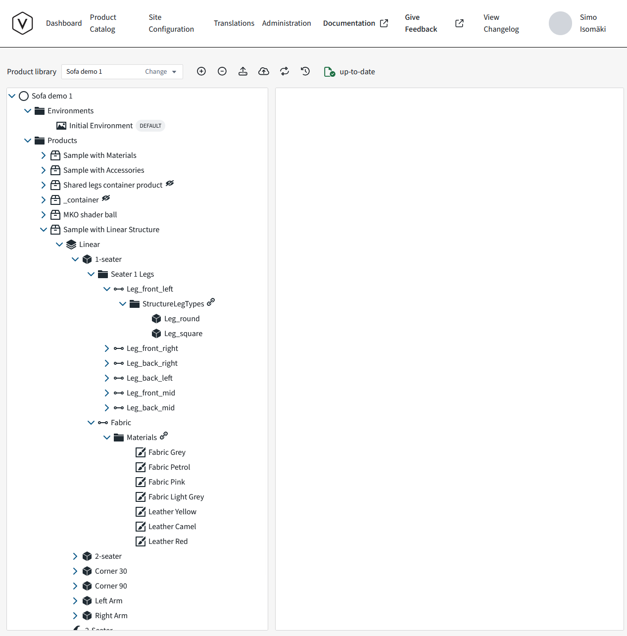The image size is (627, 636).
Task: Select the Leather Camel row
Action: [172, 527]
